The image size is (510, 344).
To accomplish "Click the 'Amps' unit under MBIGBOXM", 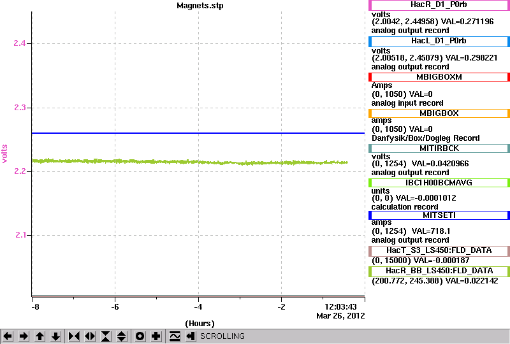I will [x=381, y=86].
